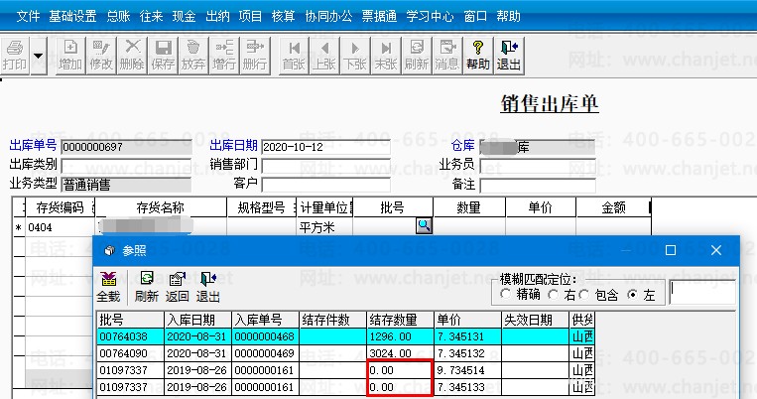Click 返回 return in 参照 dialog
The image size is (757, 399).
[178, 287]
